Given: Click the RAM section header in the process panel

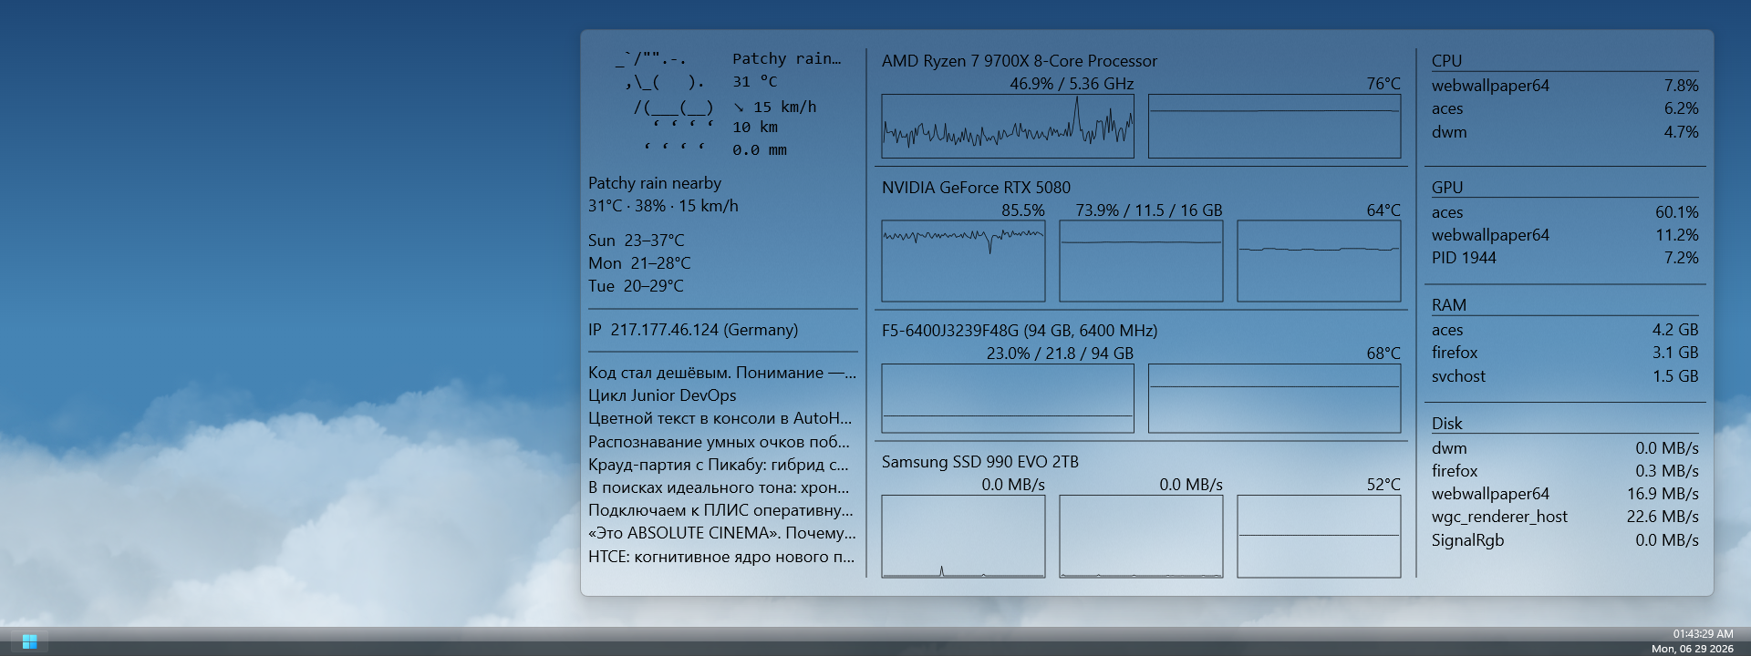Looking at the screenshot, I should point(1449,305).
